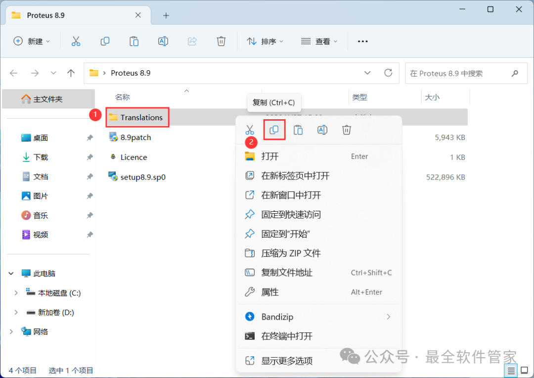The width and height of the screenshot is (534, 378).
Task: Open the 新建 dropdown
Action: (32, 41)
